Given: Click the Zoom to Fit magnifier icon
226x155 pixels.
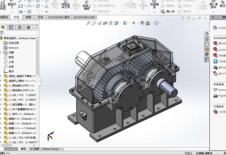Looking at the screenshot, I should coord(88,23).
